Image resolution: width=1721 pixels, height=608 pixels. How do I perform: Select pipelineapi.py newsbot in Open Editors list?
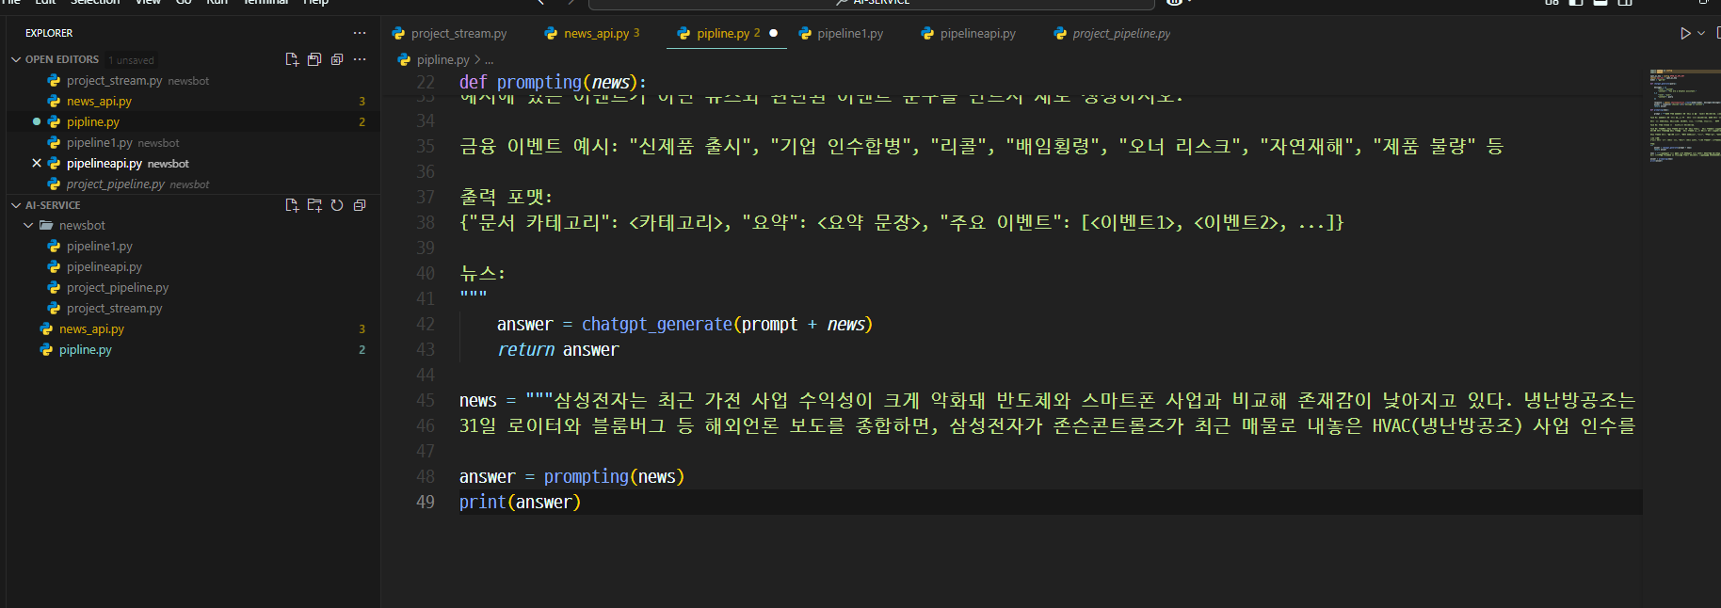[x=192, y=164]
